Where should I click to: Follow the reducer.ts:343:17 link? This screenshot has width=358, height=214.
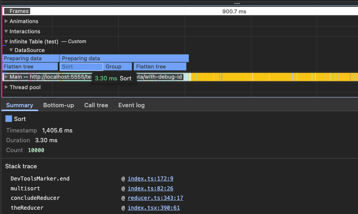[x=155, y=198]
